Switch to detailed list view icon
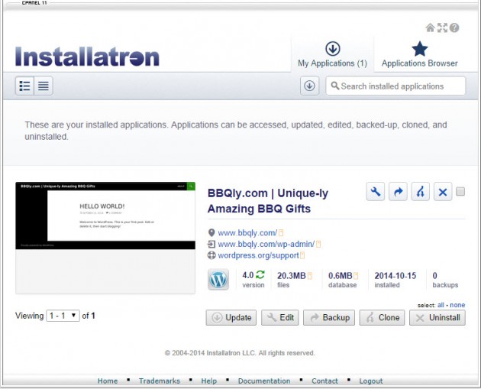481x389 pixels. 24,86
